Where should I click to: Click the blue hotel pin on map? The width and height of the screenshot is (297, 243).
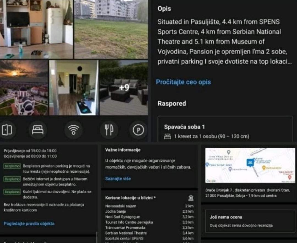pyautogui.click(x=250, y=163)
